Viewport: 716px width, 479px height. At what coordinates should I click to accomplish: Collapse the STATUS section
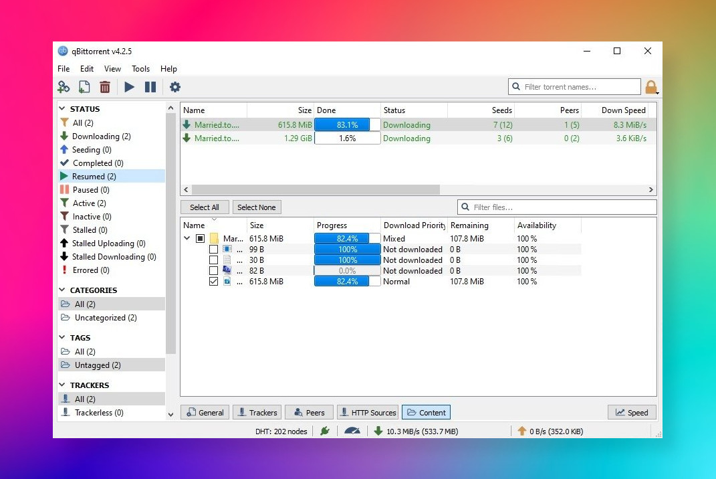62,109
